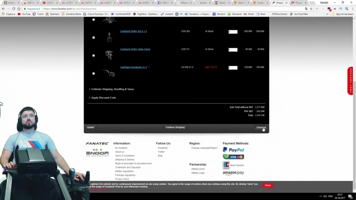Open the Shipping & Delivery footer link
Screen dimensions: 356x200
(125, 160)
